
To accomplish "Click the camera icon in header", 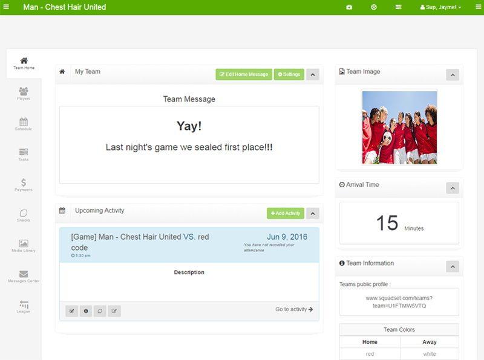I will 349,7.
